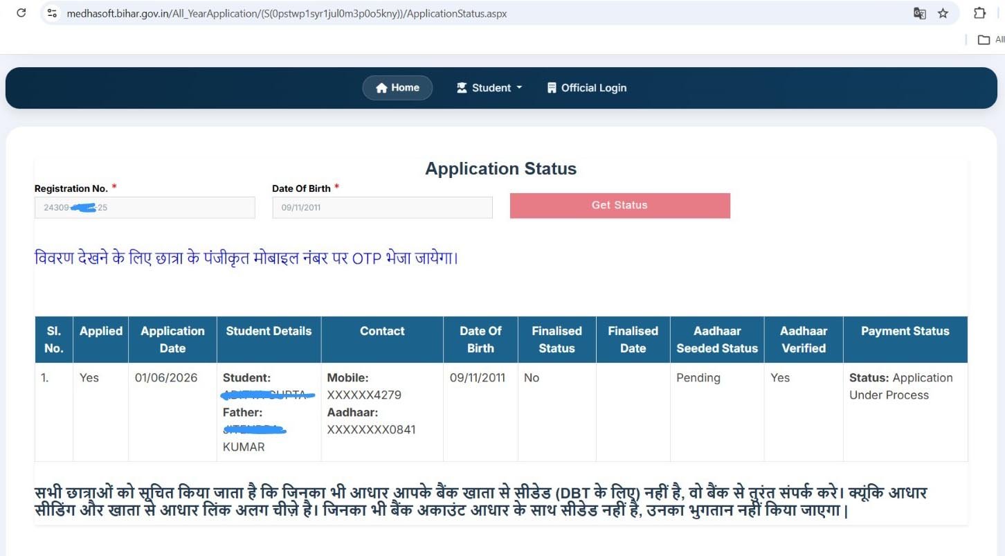Focus the Registration No. input field

tap(145, 207)
